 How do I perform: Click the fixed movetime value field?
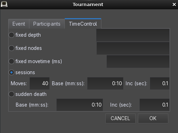(x=138, y=61)
